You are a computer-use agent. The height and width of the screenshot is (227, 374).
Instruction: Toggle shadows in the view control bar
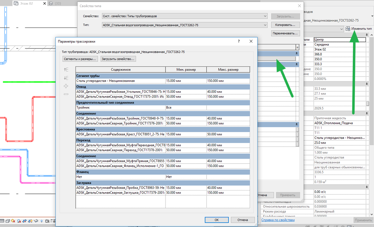[x=18, y=221]
